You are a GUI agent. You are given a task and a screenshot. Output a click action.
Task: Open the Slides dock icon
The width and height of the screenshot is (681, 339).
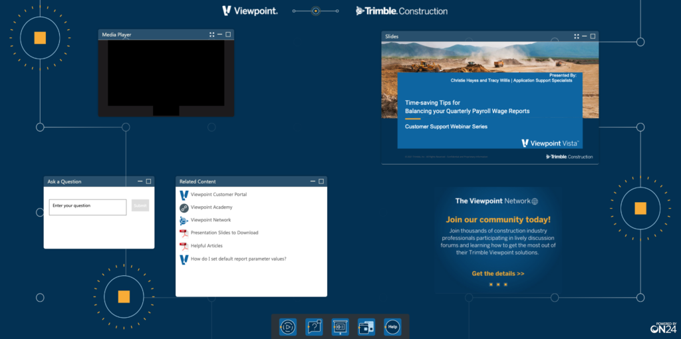point(340,327)
